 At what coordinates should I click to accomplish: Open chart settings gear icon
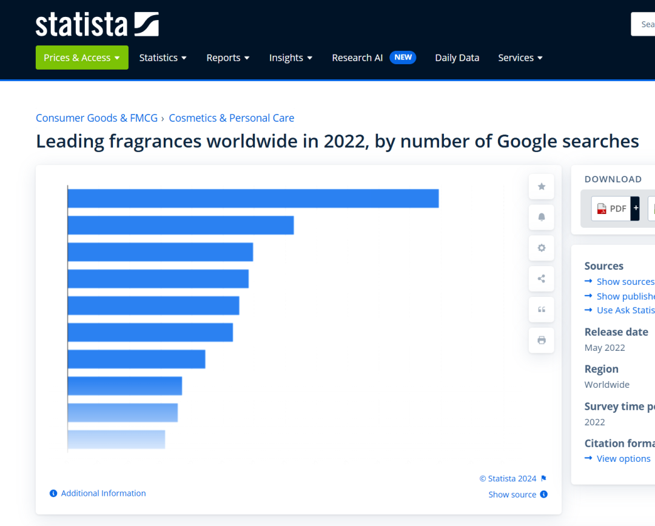pyautogui.click(x=541, y=248)
